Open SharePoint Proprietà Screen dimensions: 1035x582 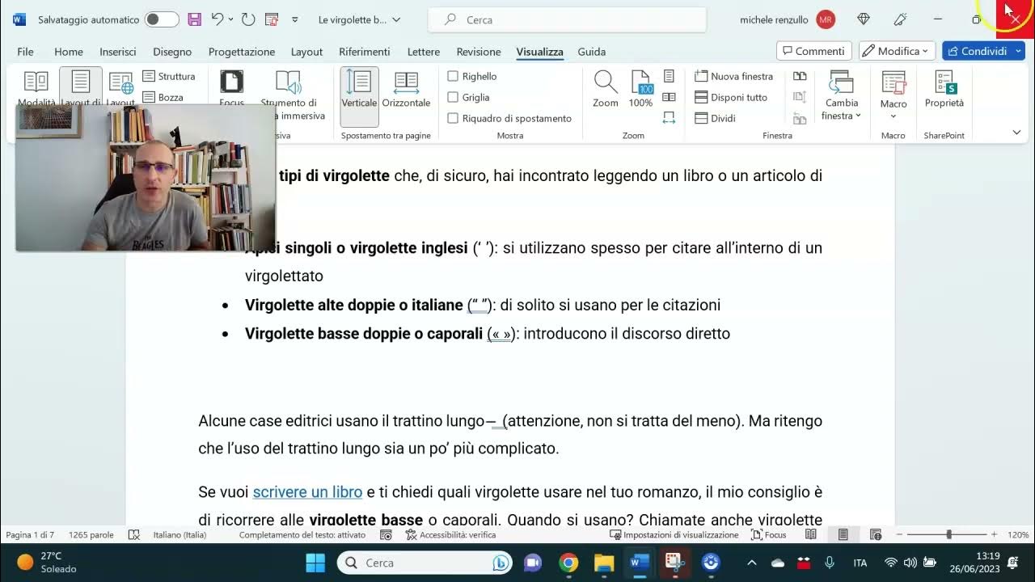click(x=944, y=89)
